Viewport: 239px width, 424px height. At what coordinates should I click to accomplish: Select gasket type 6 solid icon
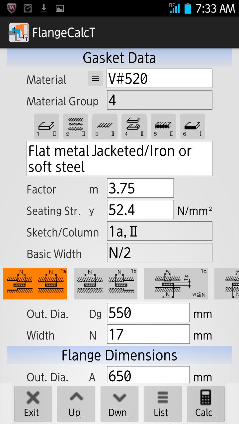click(193, 126)
